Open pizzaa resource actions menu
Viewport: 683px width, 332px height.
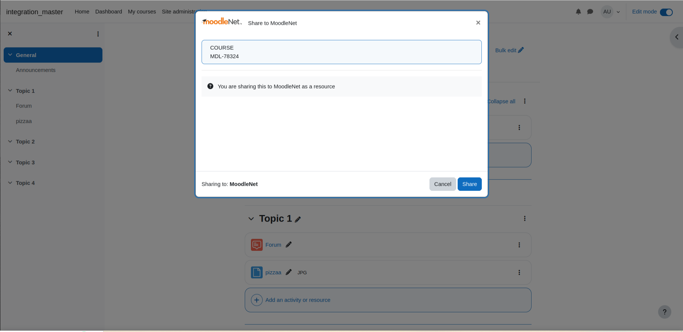(519, 272)
